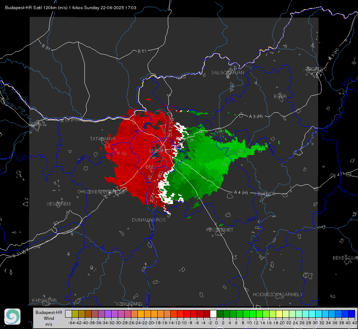Click the radar title text with date 22-06-2025
The image size is (358, 329).
pyautogui.click(x=71, y=8)
